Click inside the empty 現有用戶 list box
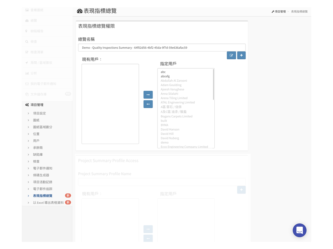333x249 pixels. (x=110, y=104)
